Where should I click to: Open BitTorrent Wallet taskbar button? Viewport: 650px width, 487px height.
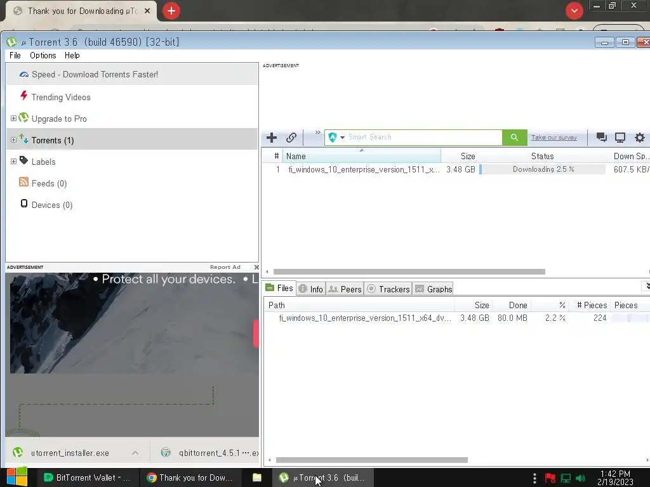(88, 477)
